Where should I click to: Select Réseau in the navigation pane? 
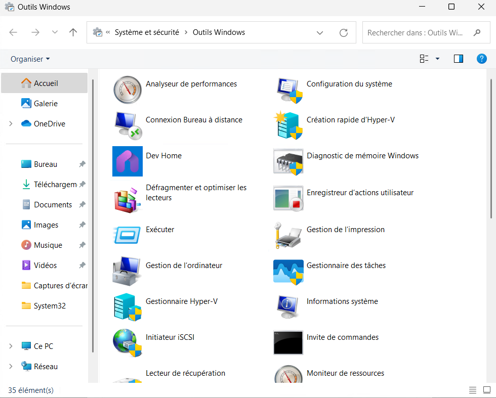pos(46,366)
